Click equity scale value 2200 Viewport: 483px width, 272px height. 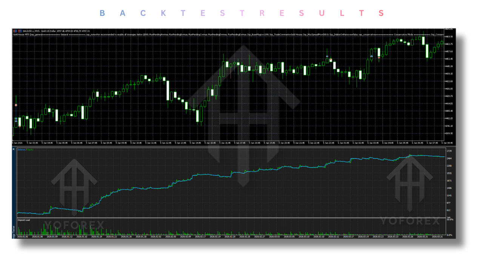coord(449,166)
